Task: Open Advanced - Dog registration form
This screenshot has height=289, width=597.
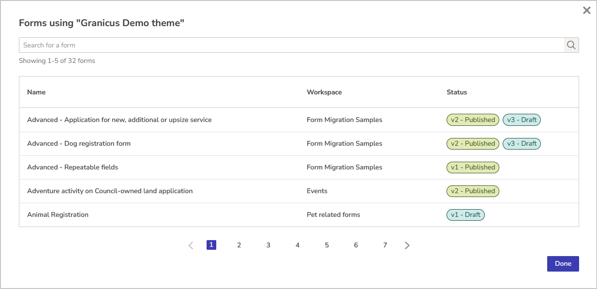Action: click(x=79, y=143)
